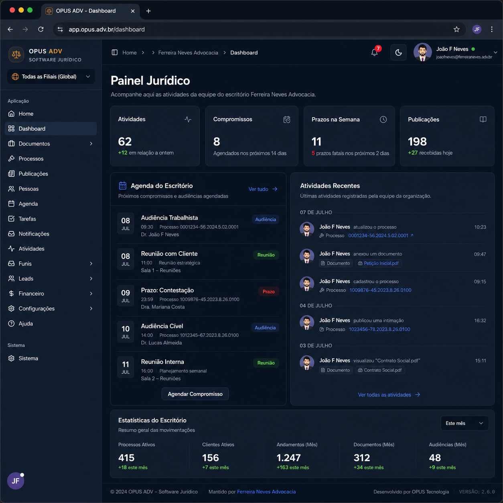Open a new browser tab with plus

tap(148, 11)
